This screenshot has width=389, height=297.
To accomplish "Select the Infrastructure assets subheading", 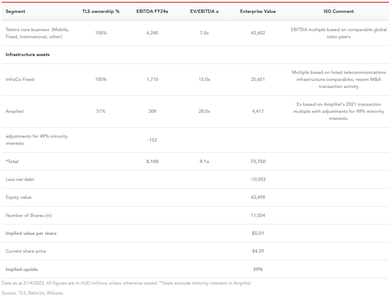I will pyautogui.click(x=27, y=55).
